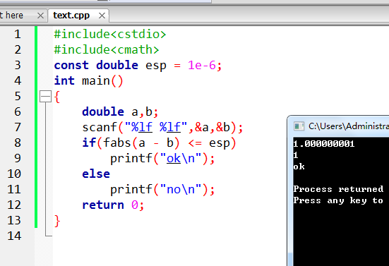The image size is (389, 266).
Task: Click the printf "no\n" statement
Action: pyautogui.click(x=162, y=190)
